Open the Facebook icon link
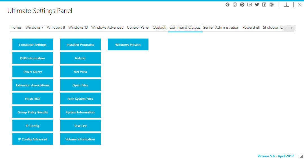 click(264, 5)
